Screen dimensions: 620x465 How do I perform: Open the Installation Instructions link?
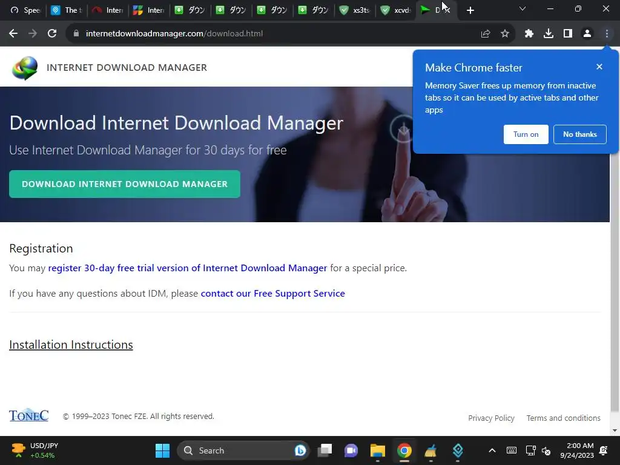click(x=71, y=345)
